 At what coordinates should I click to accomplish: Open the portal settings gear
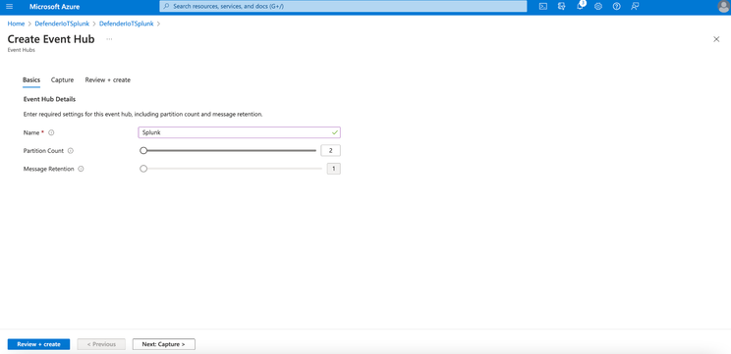598,7
